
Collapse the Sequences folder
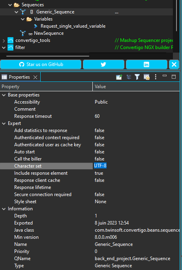[x=10, y=5]
